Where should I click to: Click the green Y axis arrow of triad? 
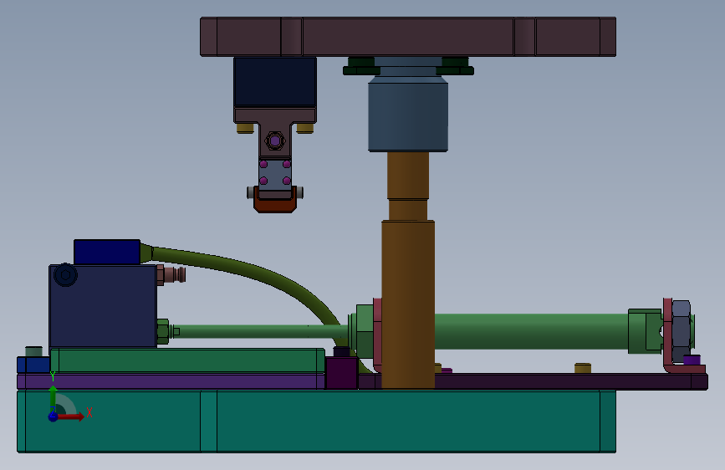coord(54,398)
